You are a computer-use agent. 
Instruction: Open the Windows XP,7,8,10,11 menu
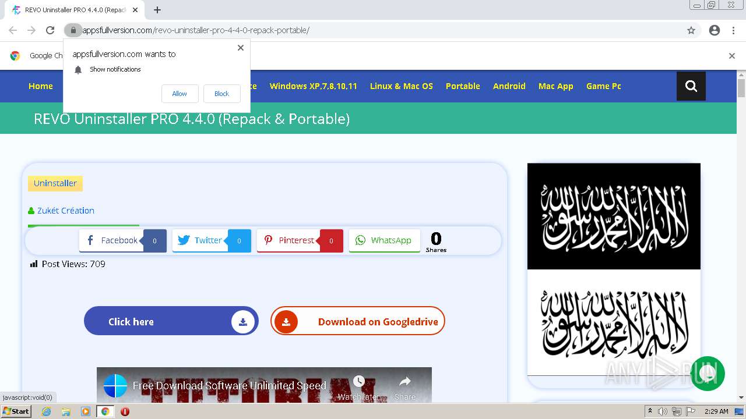point(313,86)
